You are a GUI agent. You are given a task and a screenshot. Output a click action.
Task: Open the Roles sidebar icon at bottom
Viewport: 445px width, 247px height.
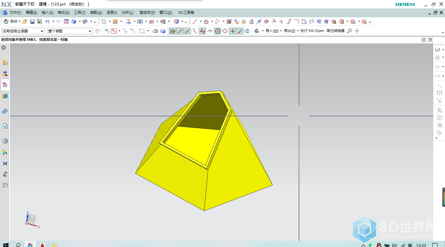(x=5, y=185)
